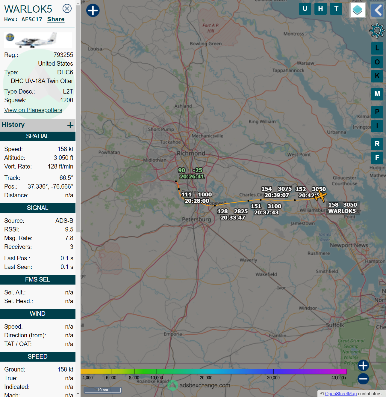Click the sidebar vertical scrollbar
Viewport: 386px width, 397px height.
(78, 118)
